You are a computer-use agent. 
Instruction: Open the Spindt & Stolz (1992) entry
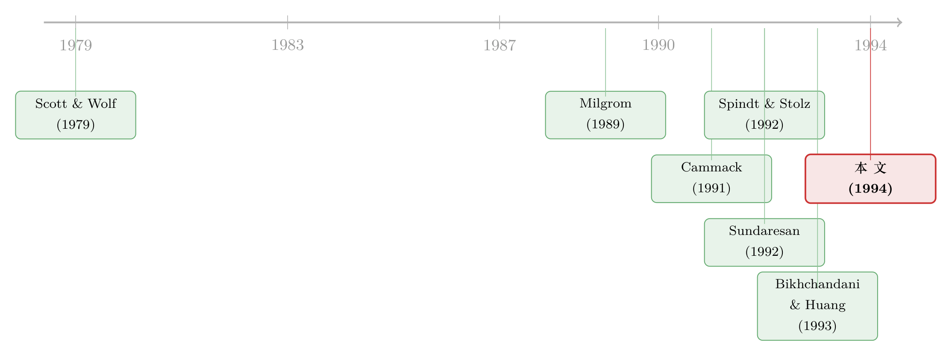click(764, 115)
